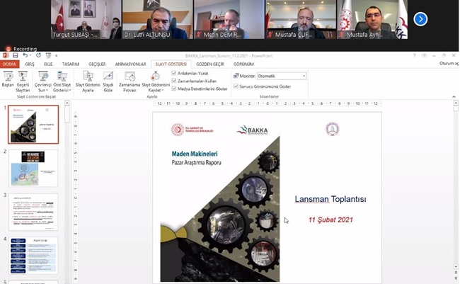Toggle Sunucu Görünümünü Göster checkbox
460x284 pixels.
pos(236,86)
